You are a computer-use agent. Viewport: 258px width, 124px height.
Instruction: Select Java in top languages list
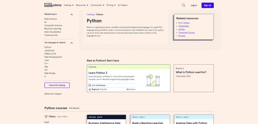[46, 60]
